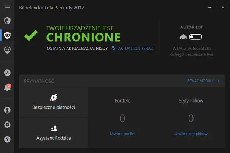Click the Sejfy Plików count 0
The image size is (230, 153).
191,118
